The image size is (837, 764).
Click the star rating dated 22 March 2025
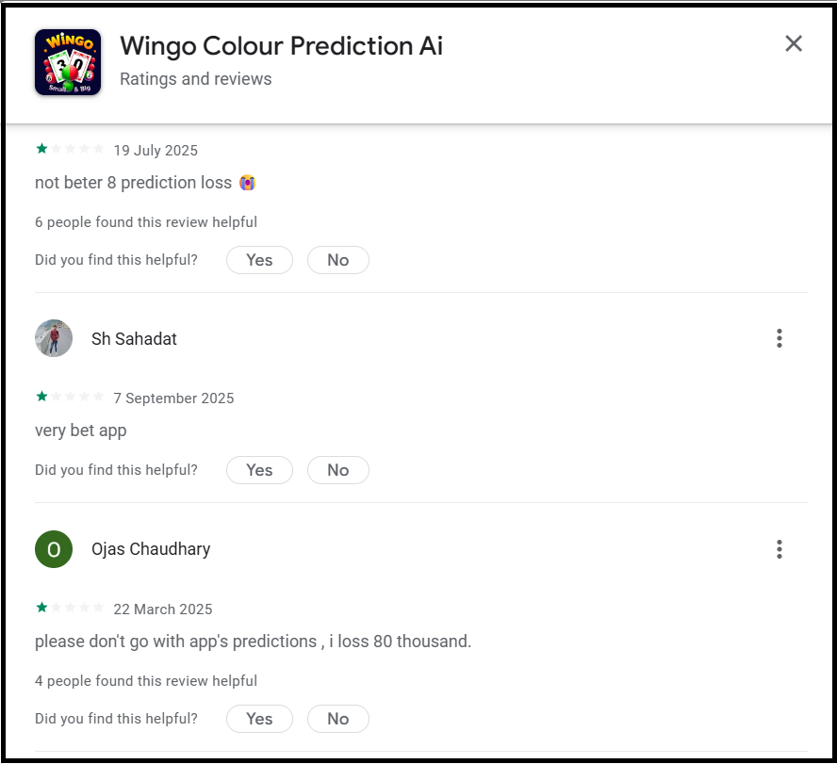click(70, 609)
